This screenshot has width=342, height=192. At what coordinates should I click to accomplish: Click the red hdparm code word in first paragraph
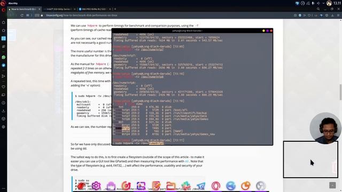tap(92, 26)
